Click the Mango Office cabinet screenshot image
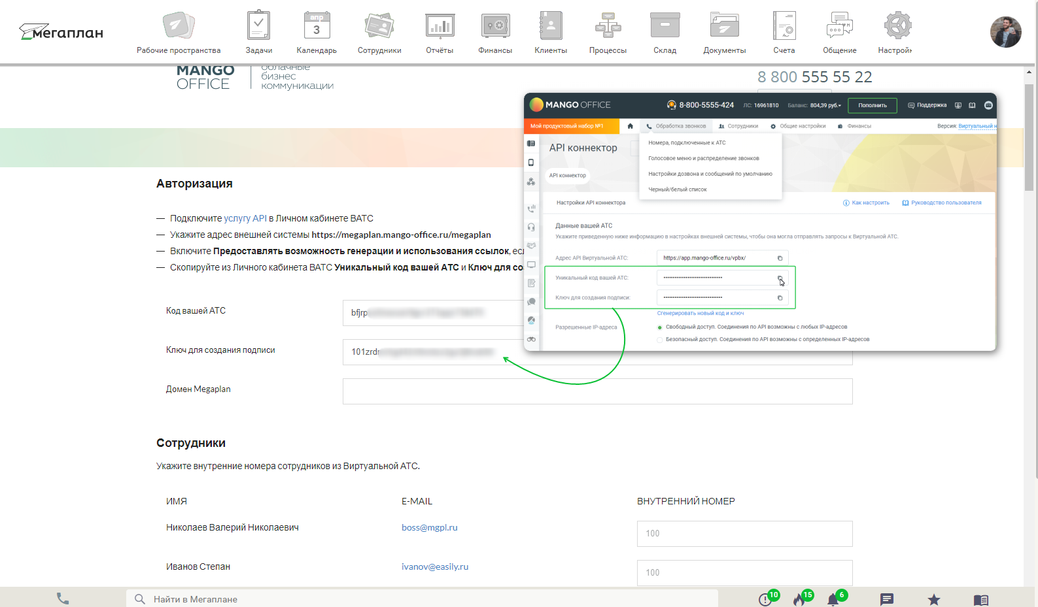 [x=760, y=222]
